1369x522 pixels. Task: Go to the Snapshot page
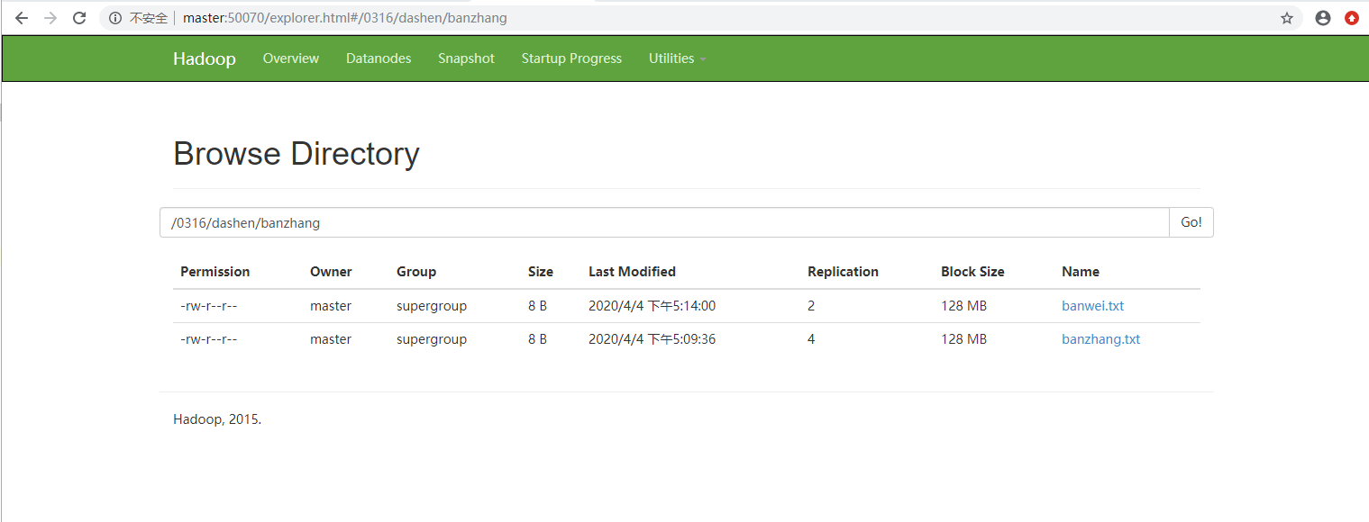(466, 58)
